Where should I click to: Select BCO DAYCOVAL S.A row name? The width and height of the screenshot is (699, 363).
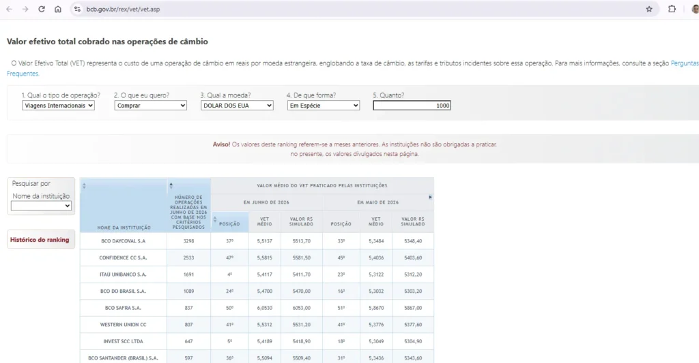[124, 240]
